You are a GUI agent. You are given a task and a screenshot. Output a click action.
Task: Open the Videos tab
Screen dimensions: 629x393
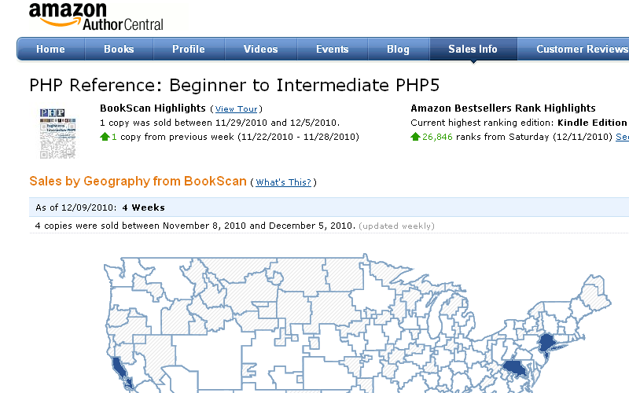261,49
